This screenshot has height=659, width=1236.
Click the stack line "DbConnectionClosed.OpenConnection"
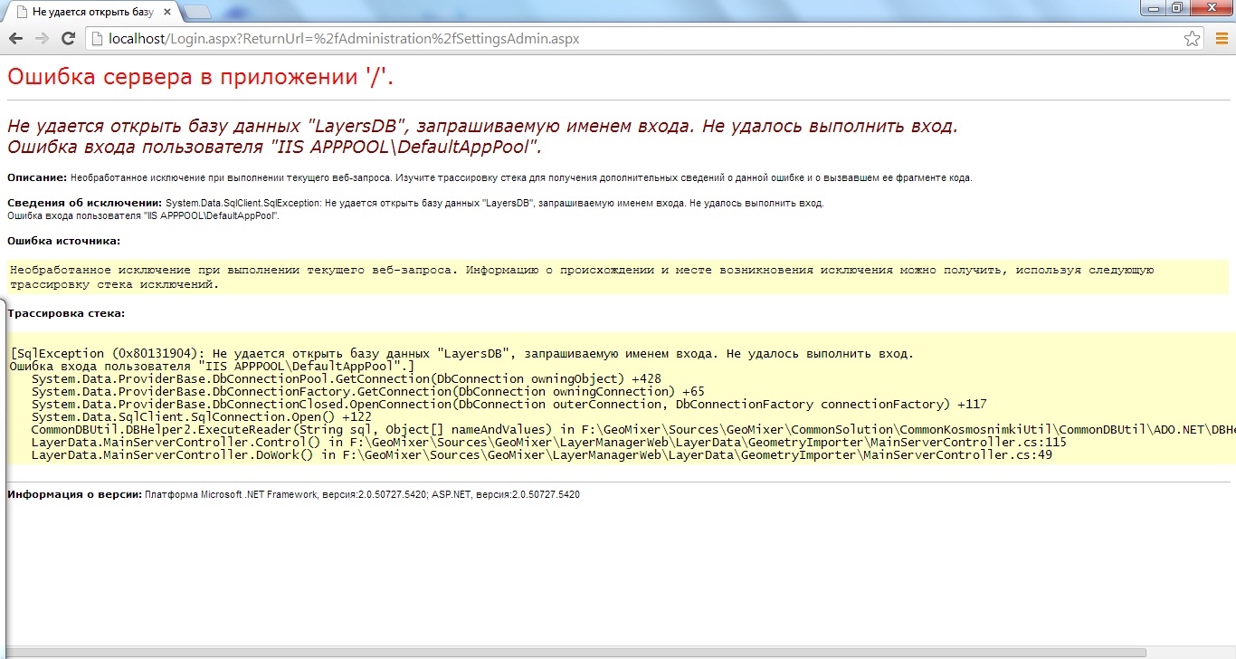click(x=509, y=404)
